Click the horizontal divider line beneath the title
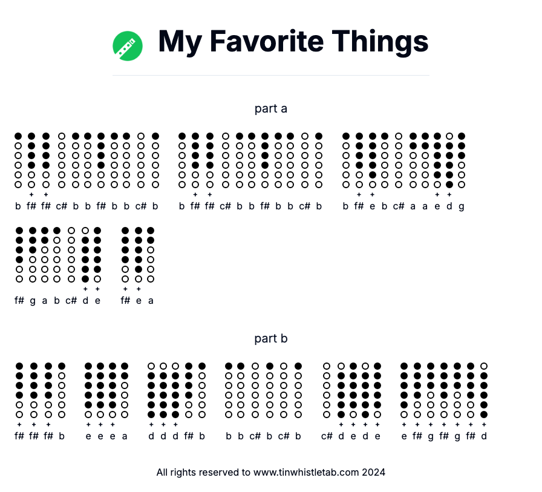The height and width of the screenshot is (492, 542). [x=271, y=76]
